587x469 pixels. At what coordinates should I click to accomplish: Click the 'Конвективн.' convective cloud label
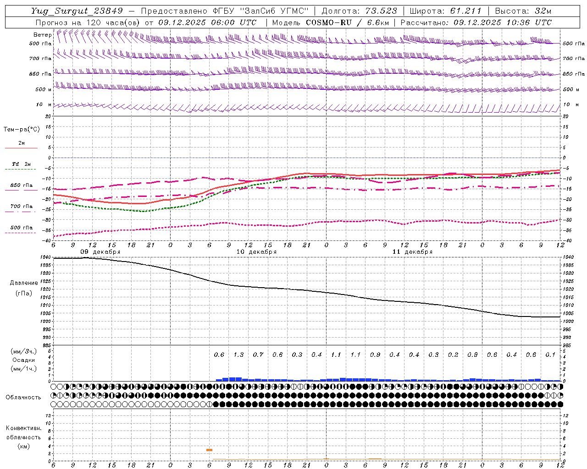coord(23,428)
